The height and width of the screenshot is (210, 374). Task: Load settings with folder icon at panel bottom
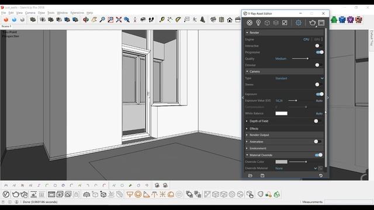pyautogui.click(x=250, y=176)
